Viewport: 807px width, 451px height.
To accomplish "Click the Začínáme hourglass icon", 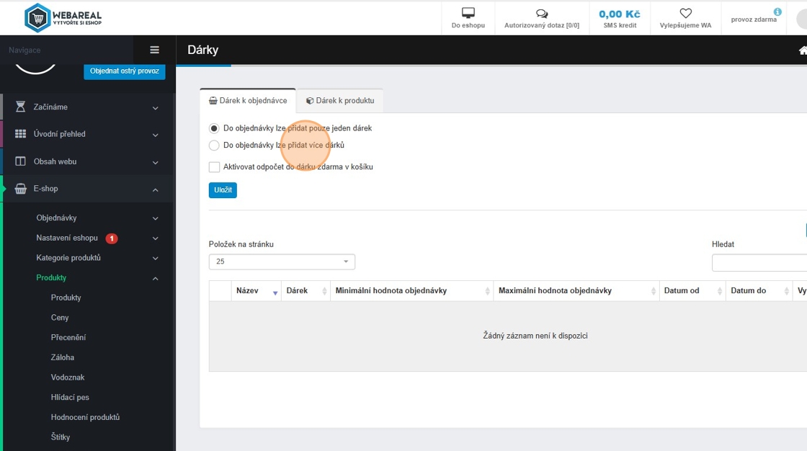I will pyautogui.click(x=20, y=107).
